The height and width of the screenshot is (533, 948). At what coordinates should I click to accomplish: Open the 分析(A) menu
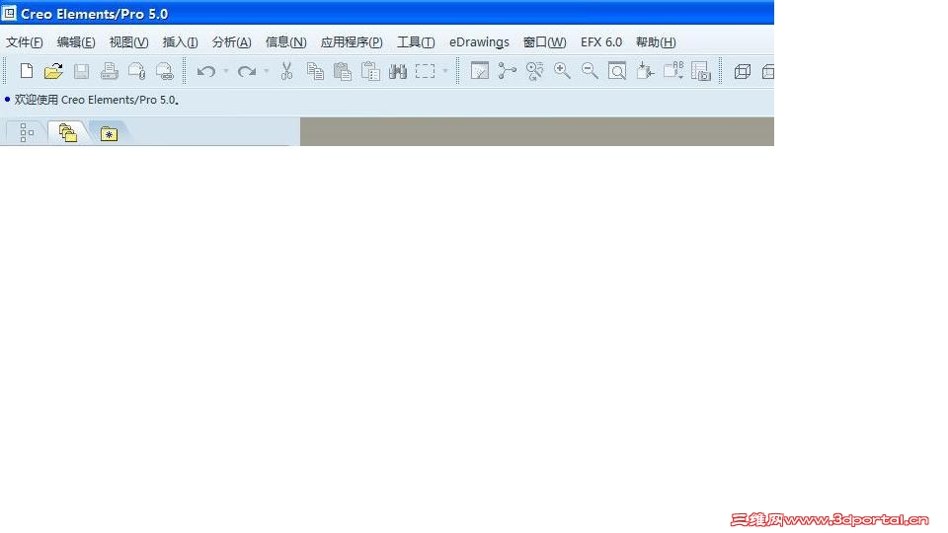click(x=231, y=42)
